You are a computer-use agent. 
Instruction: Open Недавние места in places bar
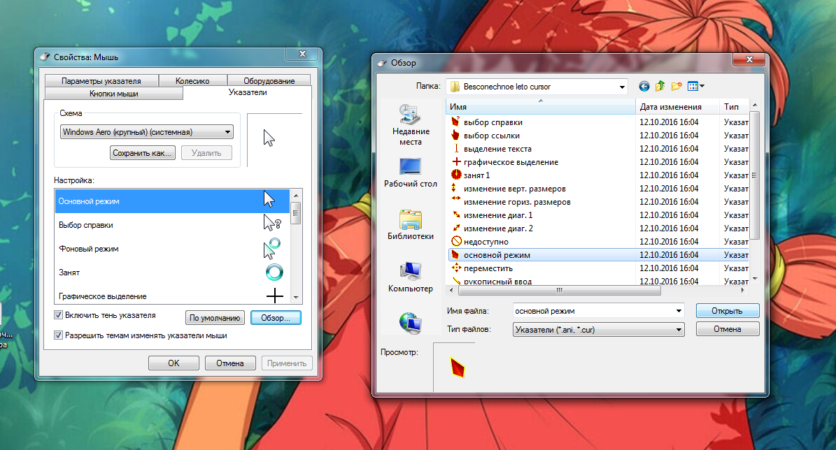click(x=411, y=125)
